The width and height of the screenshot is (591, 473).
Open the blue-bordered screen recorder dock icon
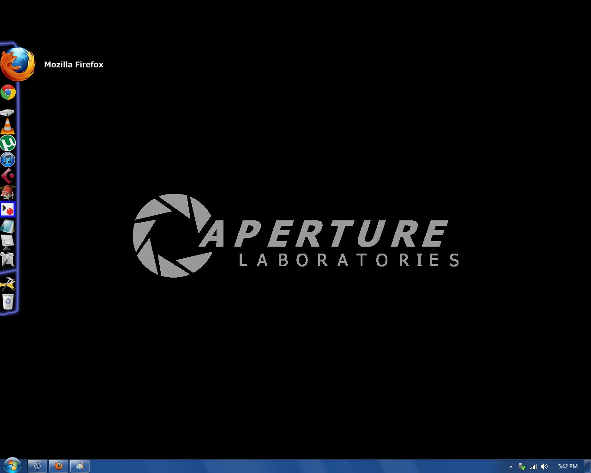click(x=8, y=210)
